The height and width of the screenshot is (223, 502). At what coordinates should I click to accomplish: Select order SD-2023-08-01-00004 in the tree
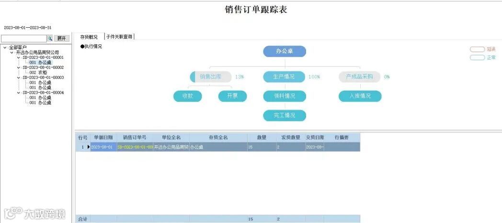(x=43, y=93)
